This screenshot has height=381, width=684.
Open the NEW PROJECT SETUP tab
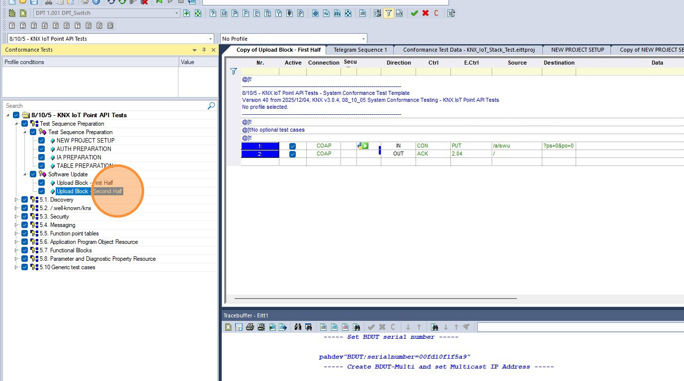[578, 50]
